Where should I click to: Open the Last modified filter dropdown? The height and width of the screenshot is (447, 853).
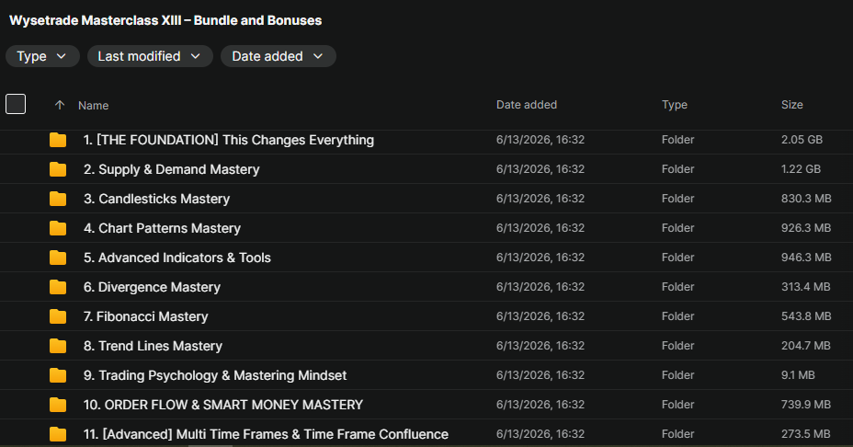pos(150,56)
